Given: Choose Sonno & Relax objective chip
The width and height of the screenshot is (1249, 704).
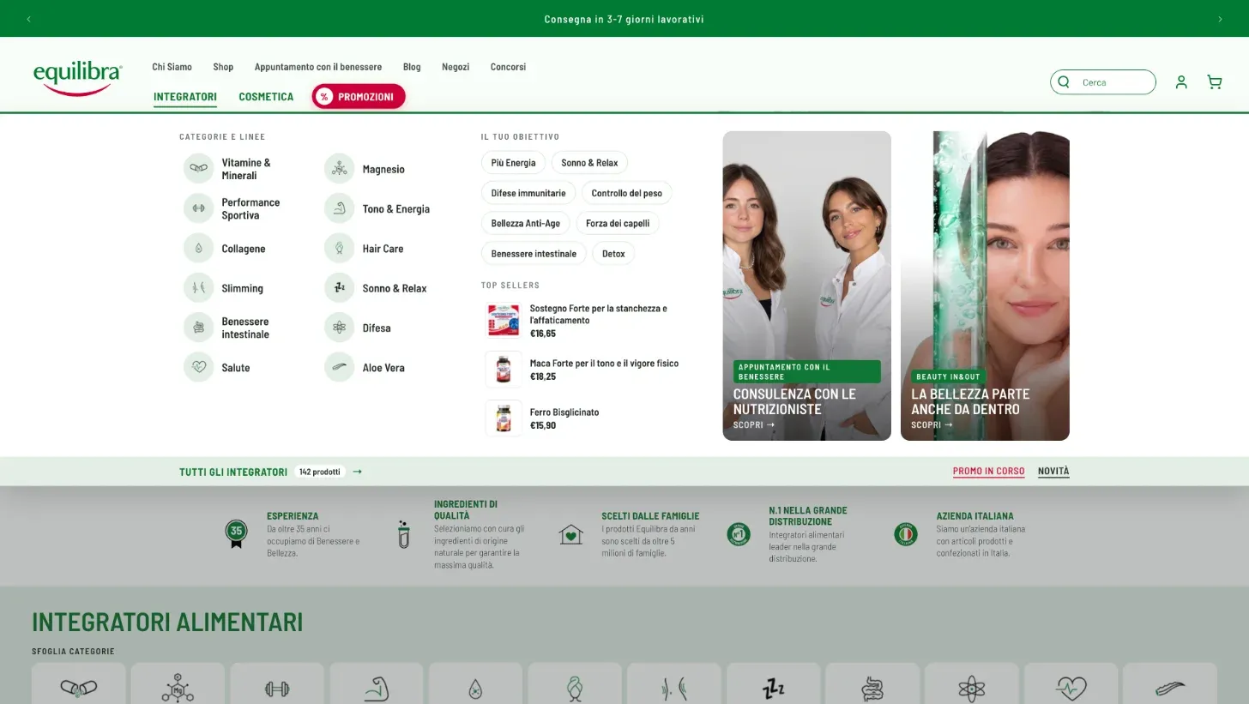Looking at the screenshot, I should click(589, 163).
